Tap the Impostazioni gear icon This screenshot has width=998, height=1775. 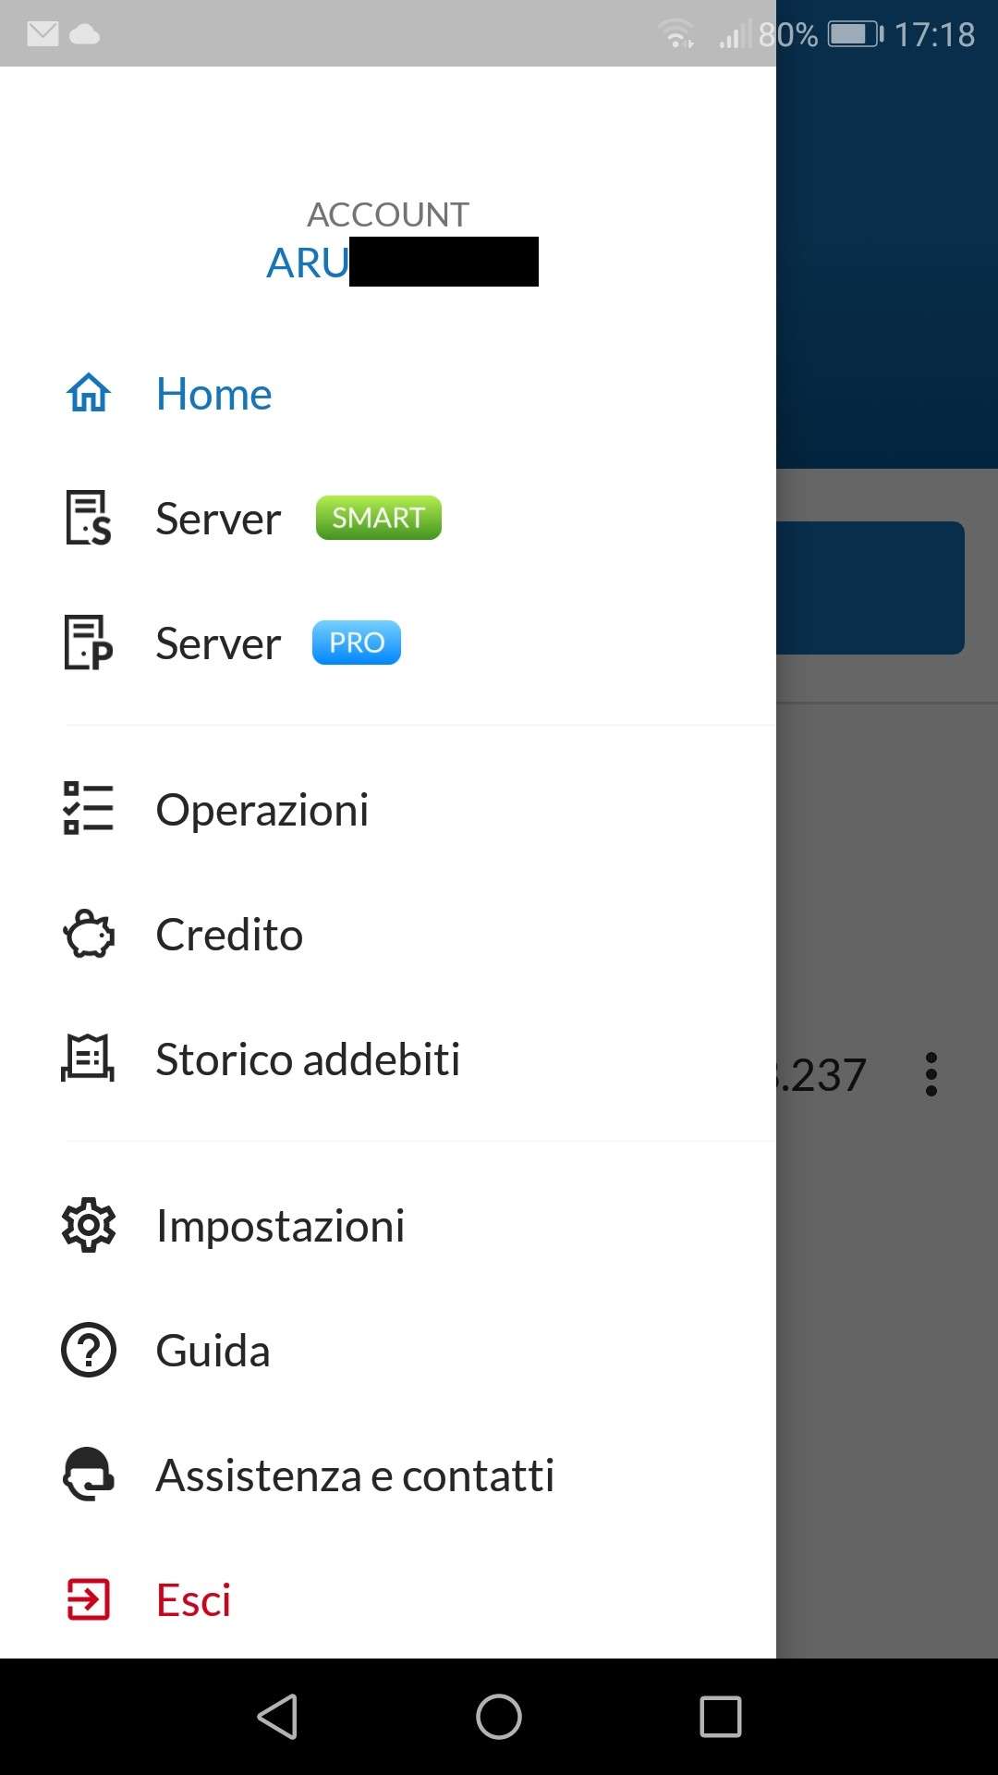[89, 1226]
